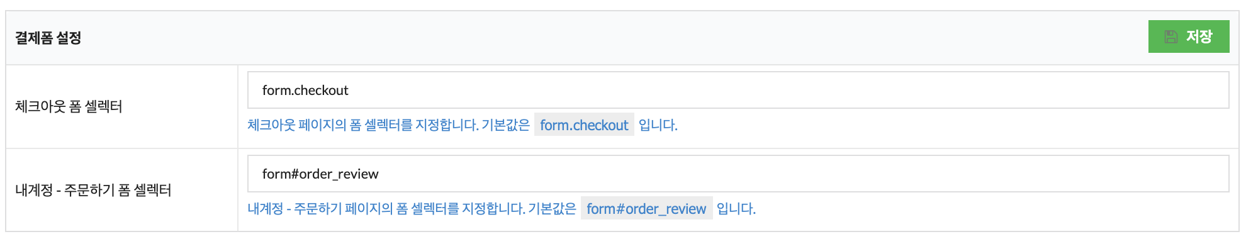The width and height of the screenshot is (1246, 239).
Task: Click the highlighted form#order_review default value
Action: coord(646,209)
